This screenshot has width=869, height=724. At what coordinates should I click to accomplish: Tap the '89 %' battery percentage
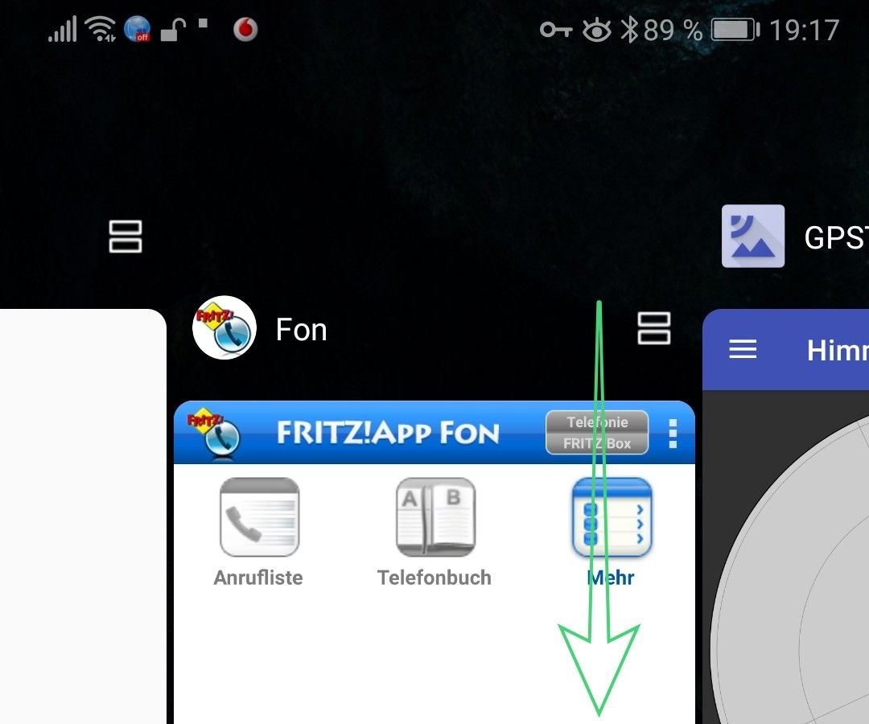click(673, 30)
